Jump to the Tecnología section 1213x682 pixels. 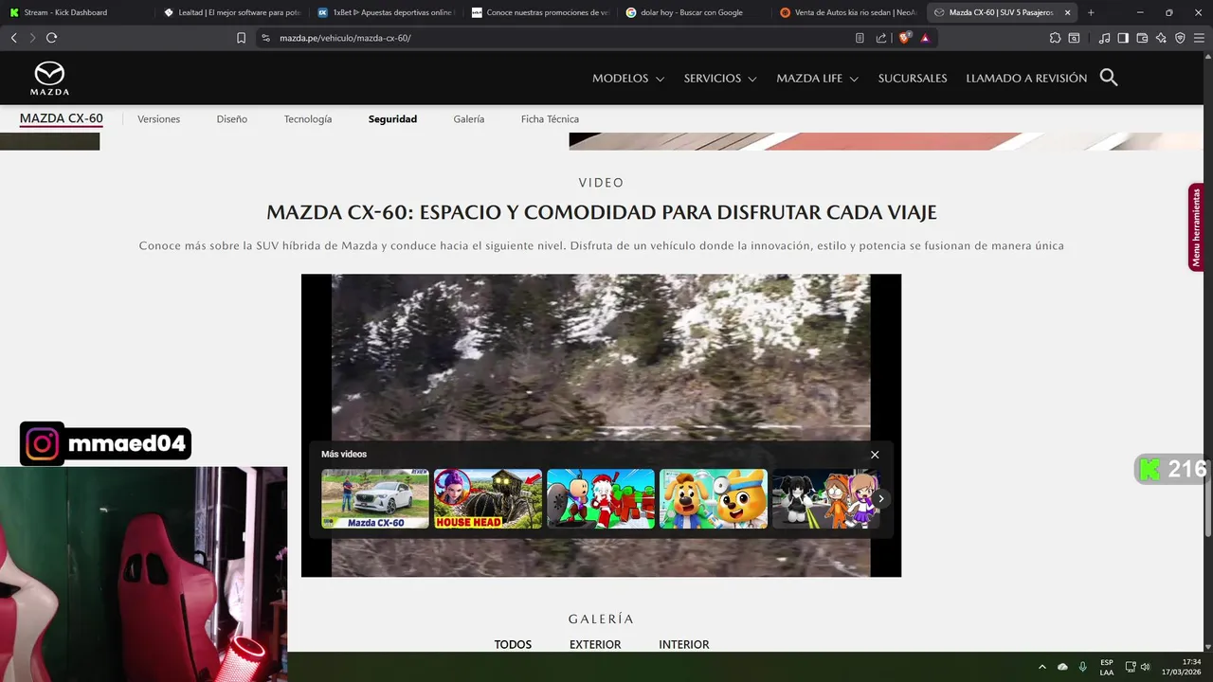pos(308,119)
